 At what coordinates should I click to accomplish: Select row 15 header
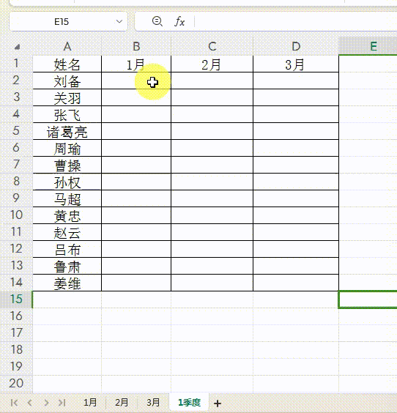pos(16,299)
